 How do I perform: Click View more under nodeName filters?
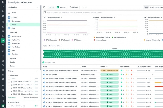click(x=12, y=98)
